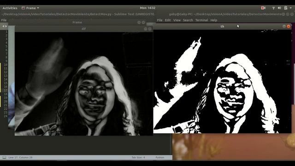Open the Tab Size: 4 selector

pyautogui.click(x=138, y=157)
